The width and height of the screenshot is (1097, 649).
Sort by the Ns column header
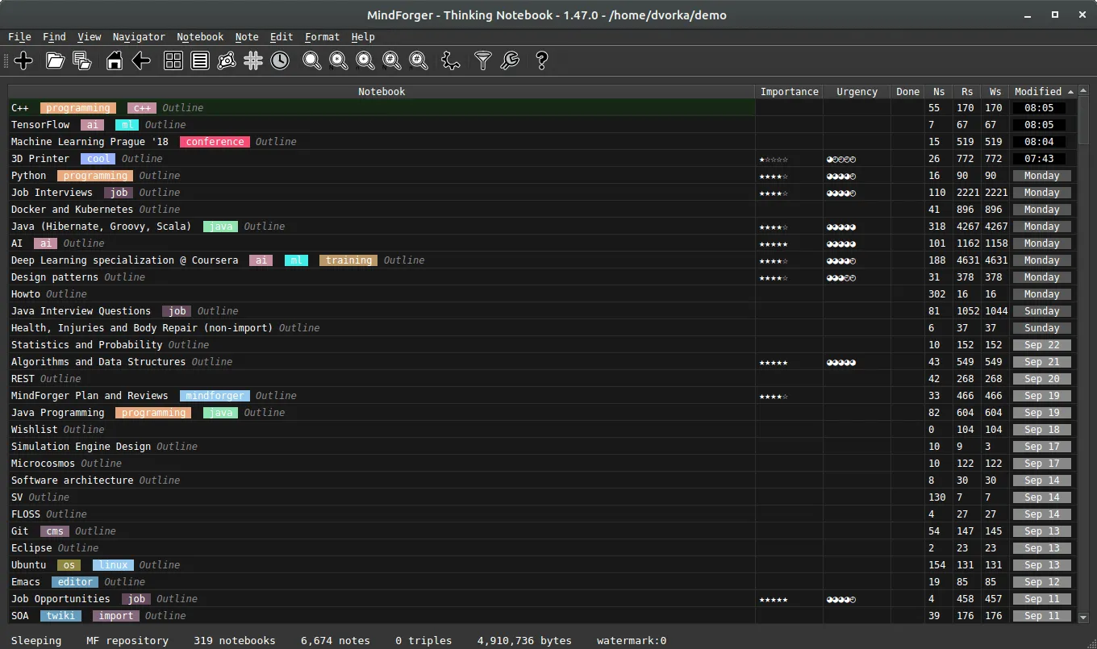(x=939, y=91)
